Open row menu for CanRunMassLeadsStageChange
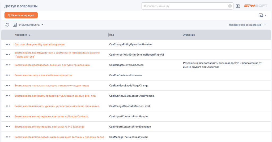Screen dimensions: 272x142 click(8, 86)
